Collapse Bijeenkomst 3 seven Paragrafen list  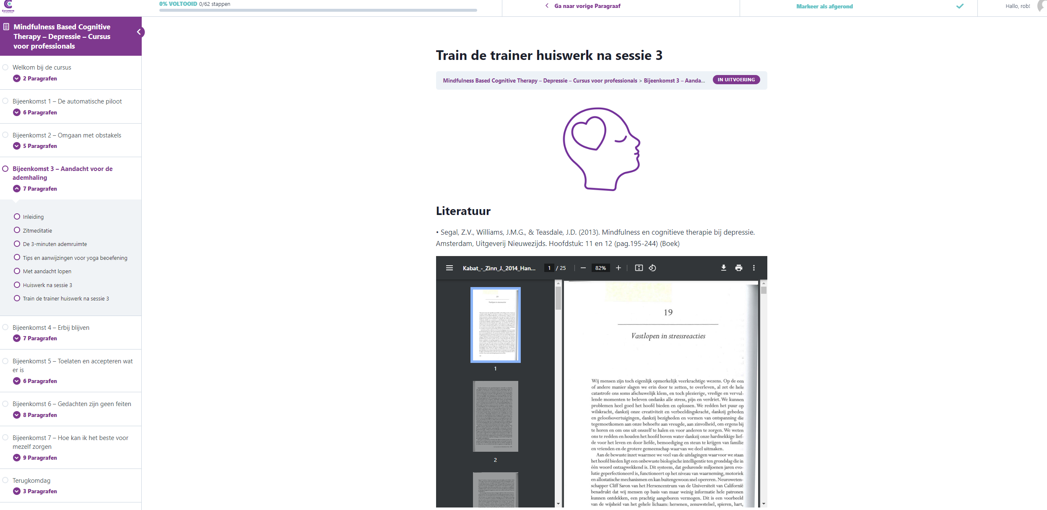pos(17,189)
